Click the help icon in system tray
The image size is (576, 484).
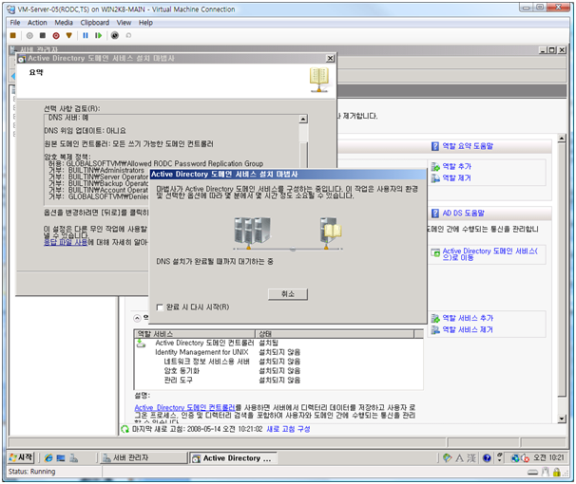487,458
